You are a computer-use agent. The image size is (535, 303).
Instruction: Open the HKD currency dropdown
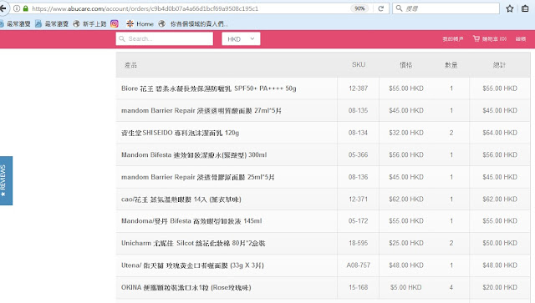241,39
